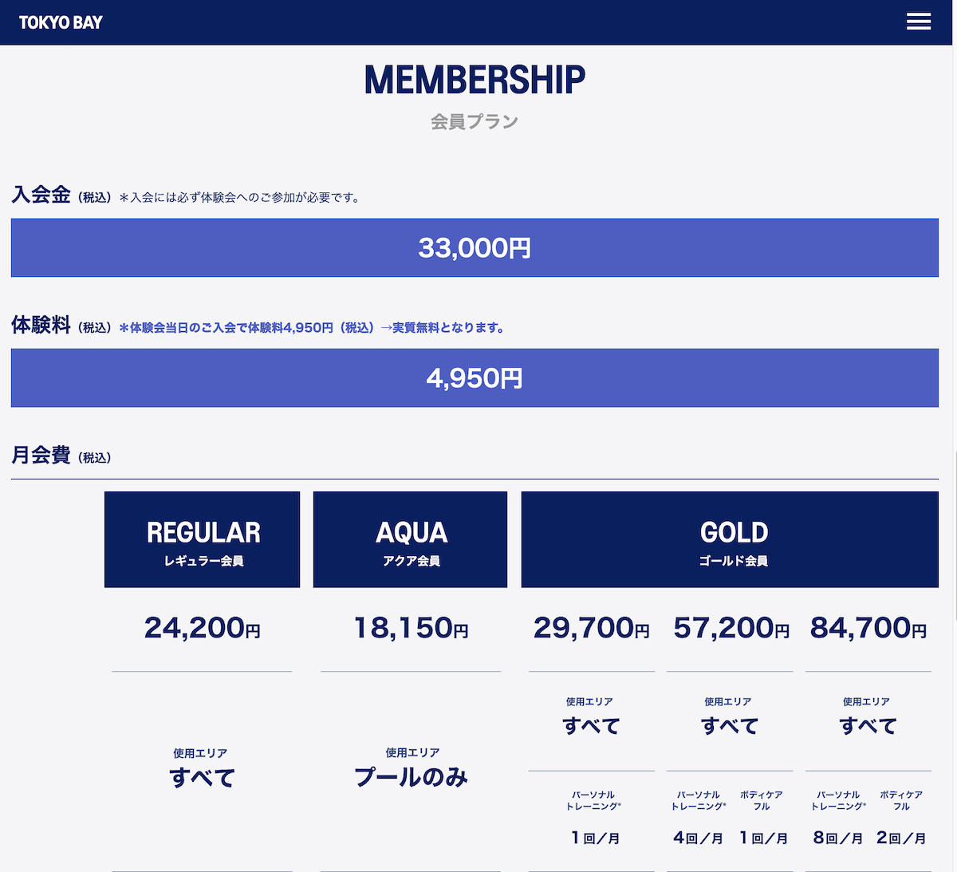Click the 84,700円 Gold price
957x872 pixels.
tap(868, 628)
